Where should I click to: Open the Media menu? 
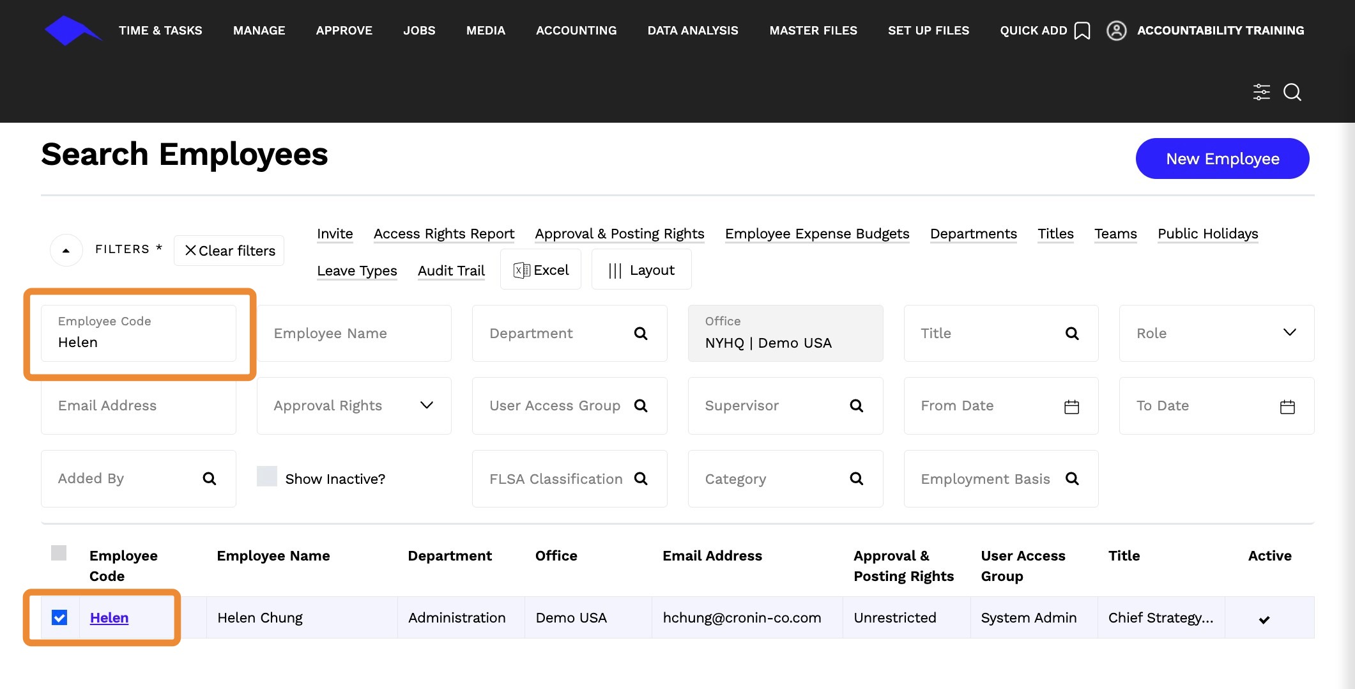click(486, 30)
